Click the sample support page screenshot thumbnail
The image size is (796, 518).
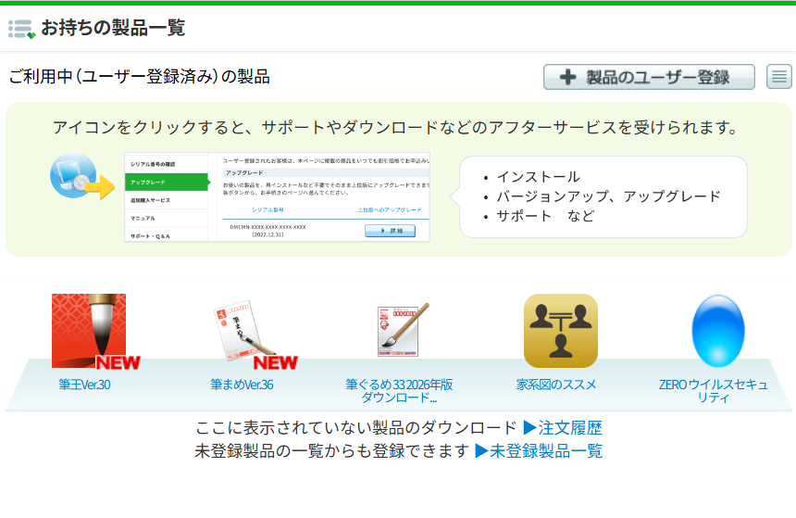pos(277,197)
